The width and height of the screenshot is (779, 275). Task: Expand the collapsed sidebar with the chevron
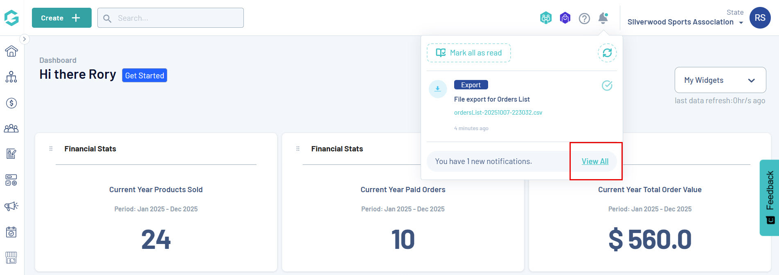(x=25, y=39)
